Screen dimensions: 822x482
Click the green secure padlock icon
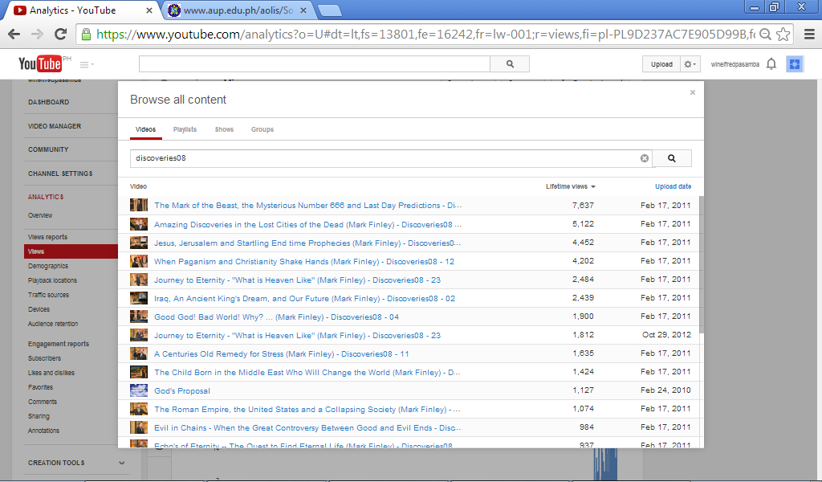coord(86,35)
